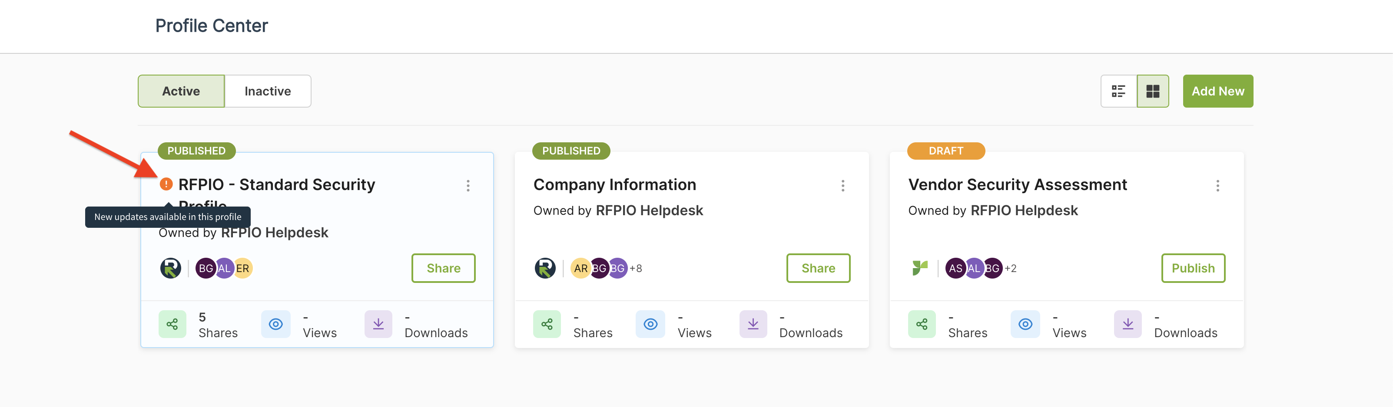
Task: Click the green leaf logo on Vendor Security Assessment
Action: coord(920,268)
